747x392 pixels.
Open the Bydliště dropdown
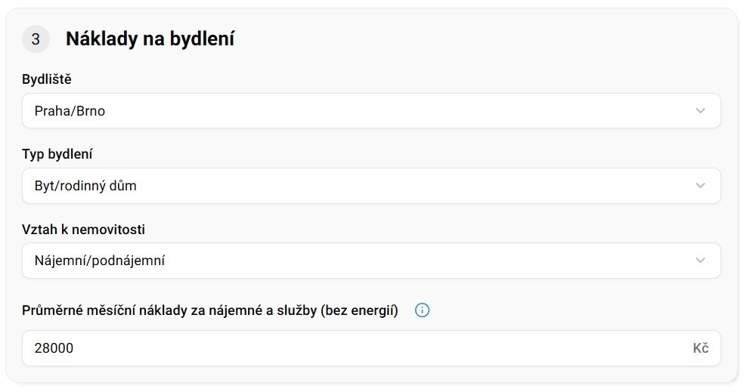370,111
